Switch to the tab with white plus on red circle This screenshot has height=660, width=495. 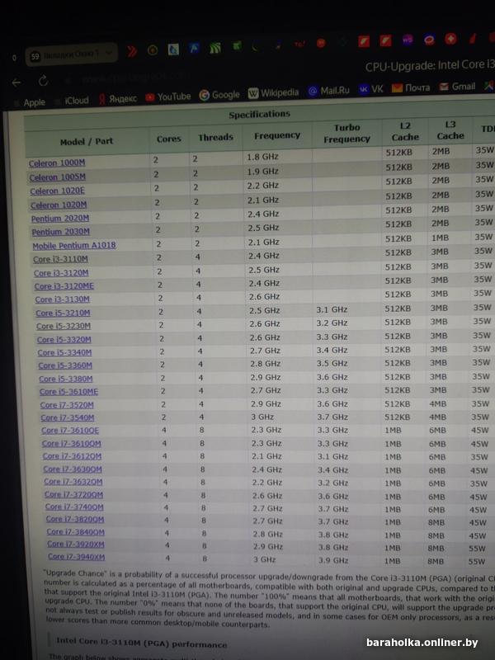point(450,39)
